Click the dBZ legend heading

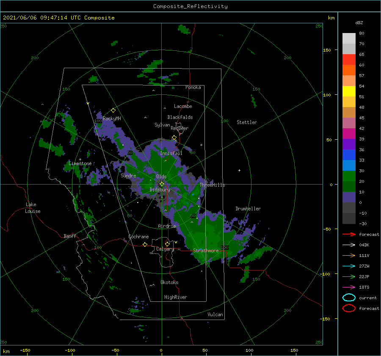click(359, 22)
